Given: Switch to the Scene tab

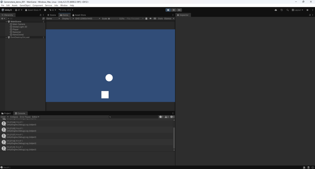Looking at the screenshot, I should [x=52, y=15].
